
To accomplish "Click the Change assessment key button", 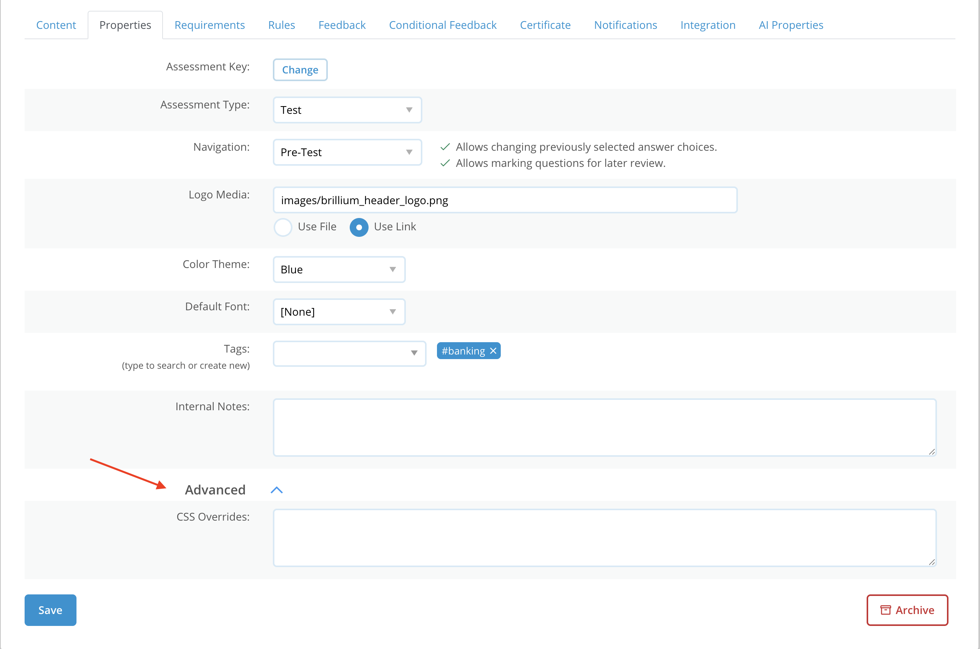I will coord(300,70).
